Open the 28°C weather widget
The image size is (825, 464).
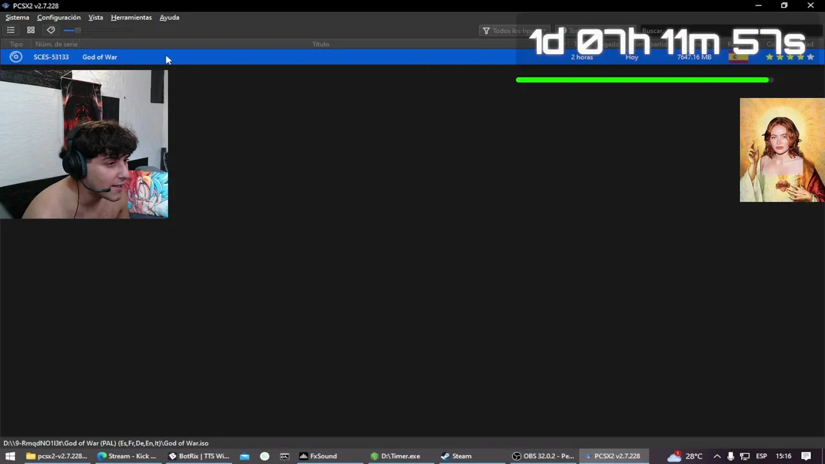685,456
